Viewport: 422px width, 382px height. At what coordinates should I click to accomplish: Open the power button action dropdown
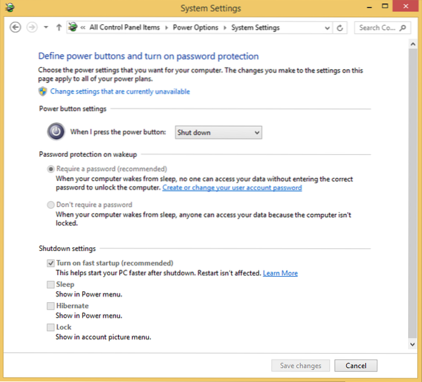click(218, 132)
